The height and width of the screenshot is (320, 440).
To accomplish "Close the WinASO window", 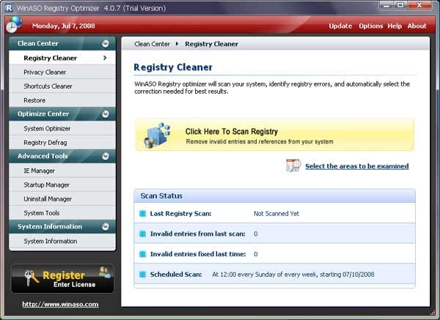I will pyautogui.click(x=419, y=5).
